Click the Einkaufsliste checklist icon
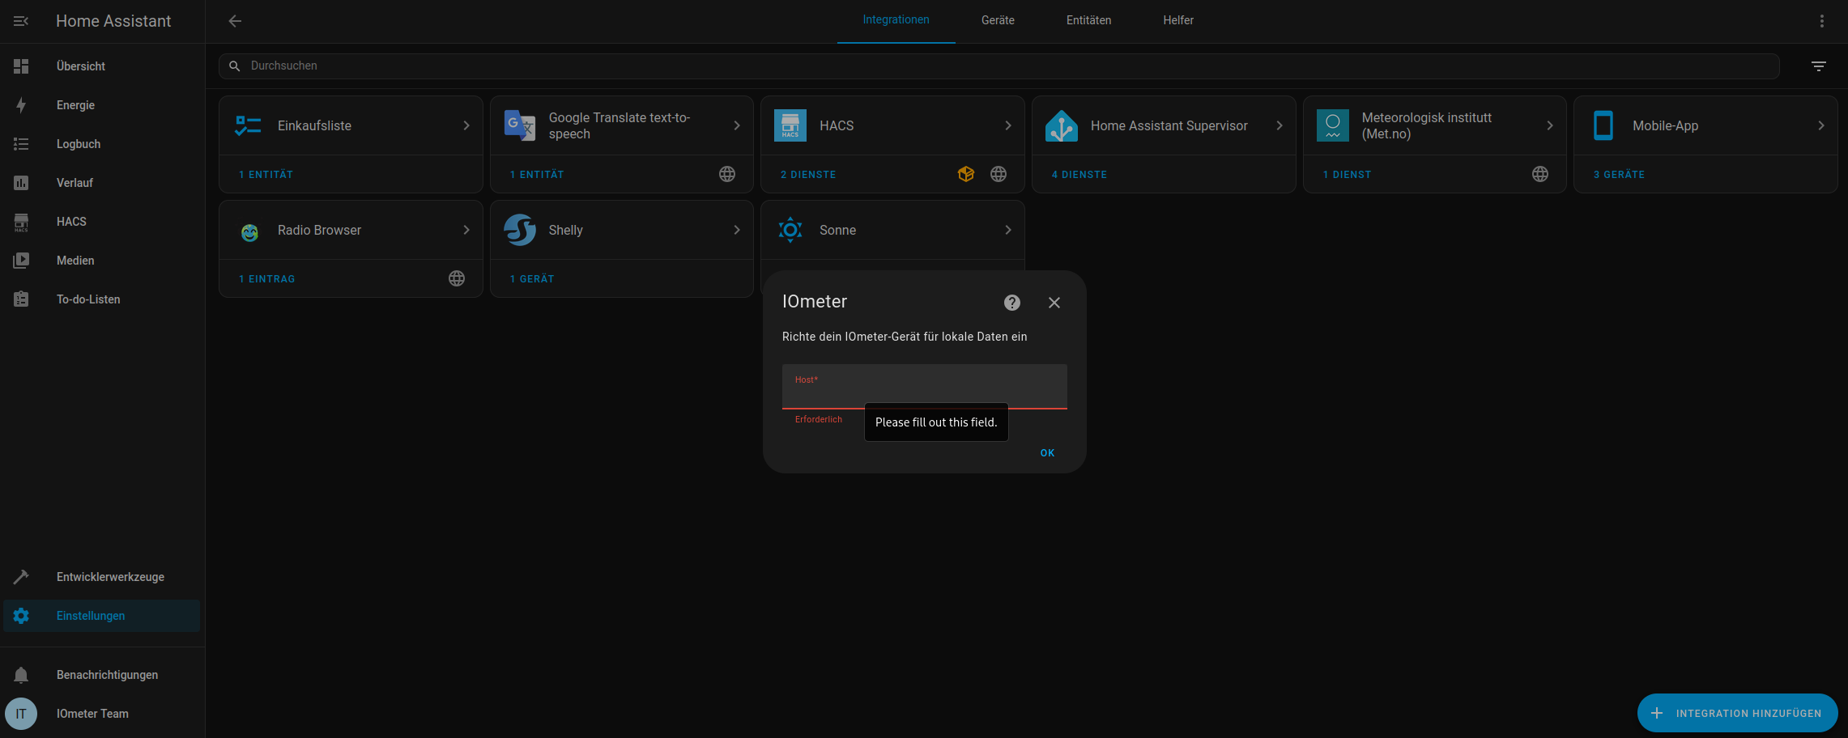 point(248,125)
